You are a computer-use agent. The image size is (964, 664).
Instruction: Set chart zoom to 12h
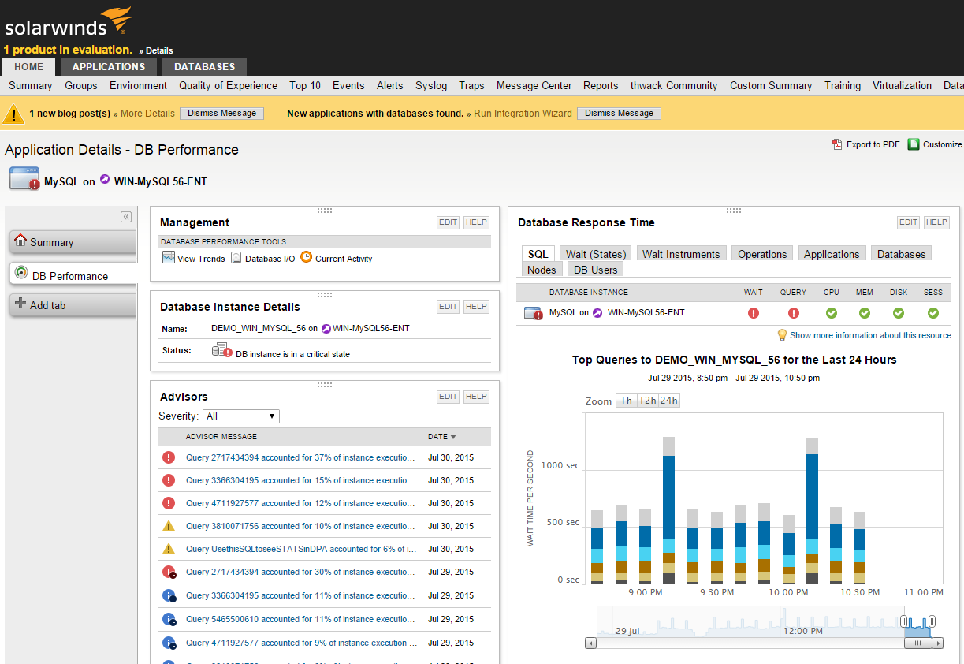click(647, 401)
